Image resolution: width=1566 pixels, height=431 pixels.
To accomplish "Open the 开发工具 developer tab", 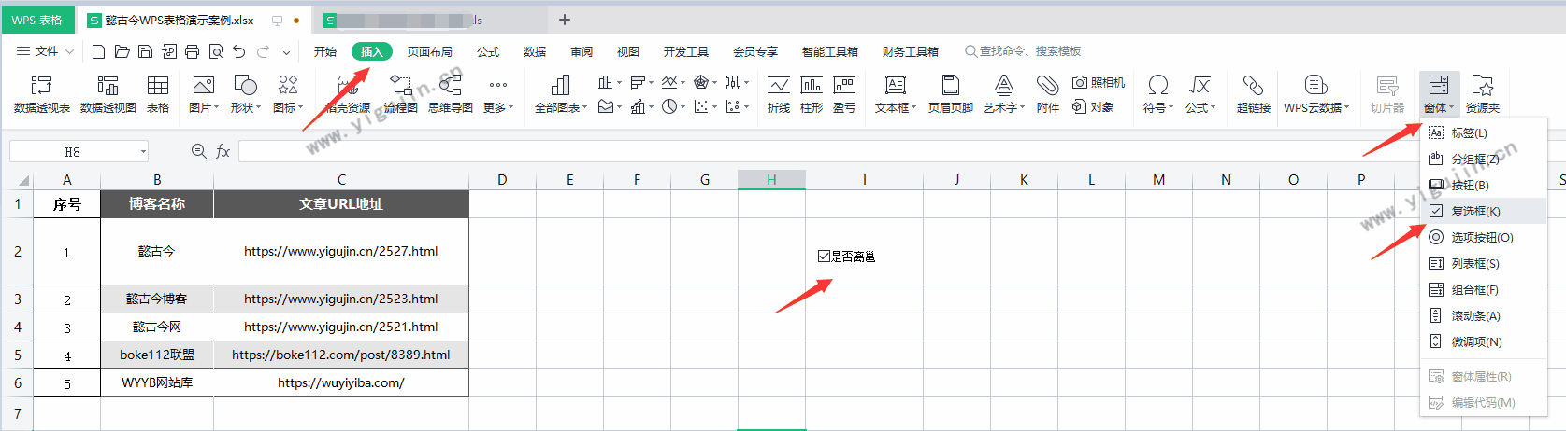I will point(686,51).
